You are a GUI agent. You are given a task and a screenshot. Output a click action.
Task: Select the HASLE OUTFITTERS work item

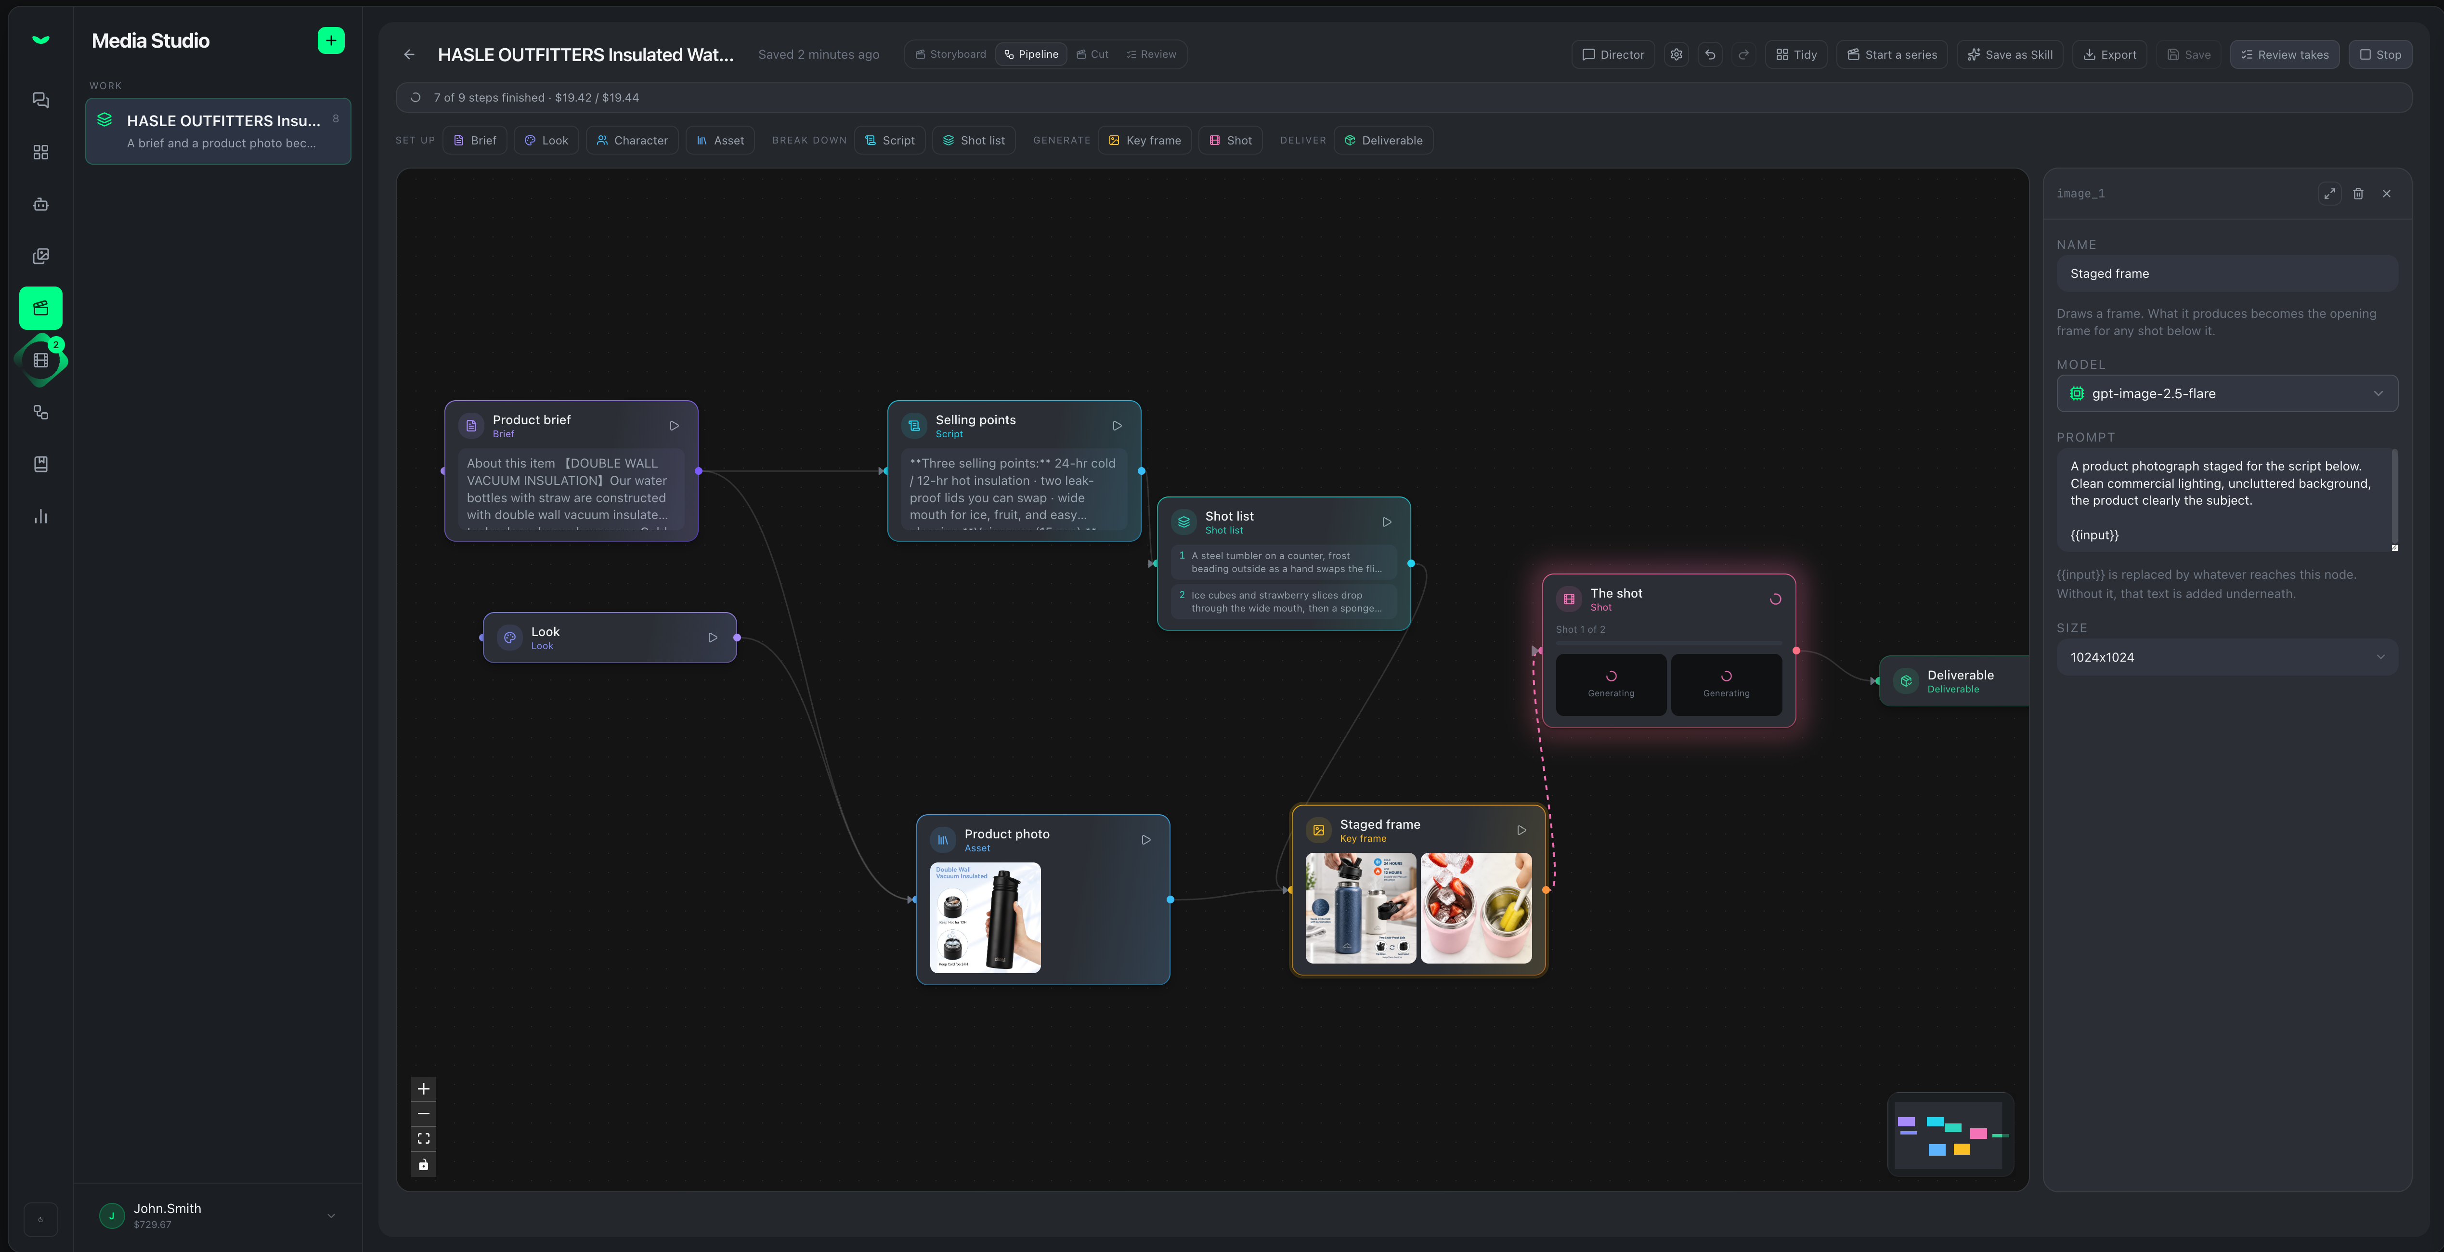pyautogui.click(x=218, y=131)
